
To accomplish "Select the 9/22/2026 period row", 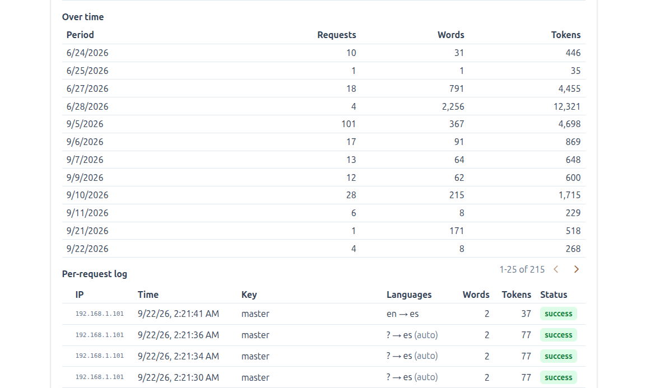I will [324, 249].
